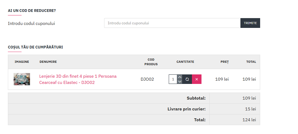Screen dimensions: 298x134
Task: Click the Subtotal row label
Action: (196, 98)
